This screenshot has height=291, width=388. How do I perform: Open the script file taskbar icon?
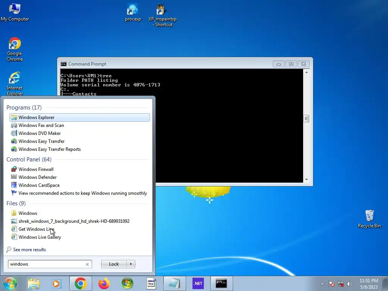pyautogui.click(x=151, y=283)
